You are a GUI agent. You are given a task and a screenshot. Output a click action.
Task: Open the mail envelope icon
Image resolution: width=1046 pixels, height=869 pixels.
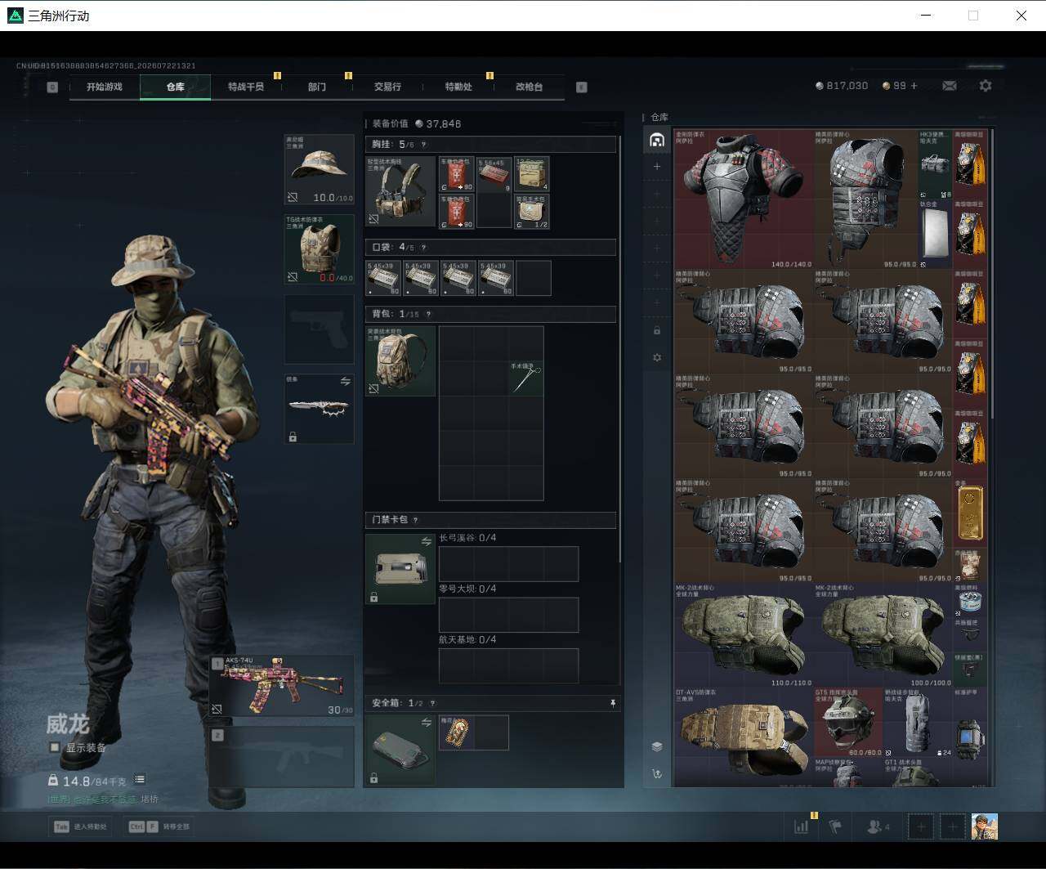point(950,86)
